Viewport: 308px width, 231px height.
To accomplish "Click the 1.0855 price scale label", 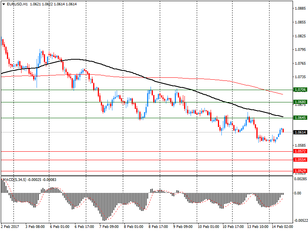I will (300, 22).
